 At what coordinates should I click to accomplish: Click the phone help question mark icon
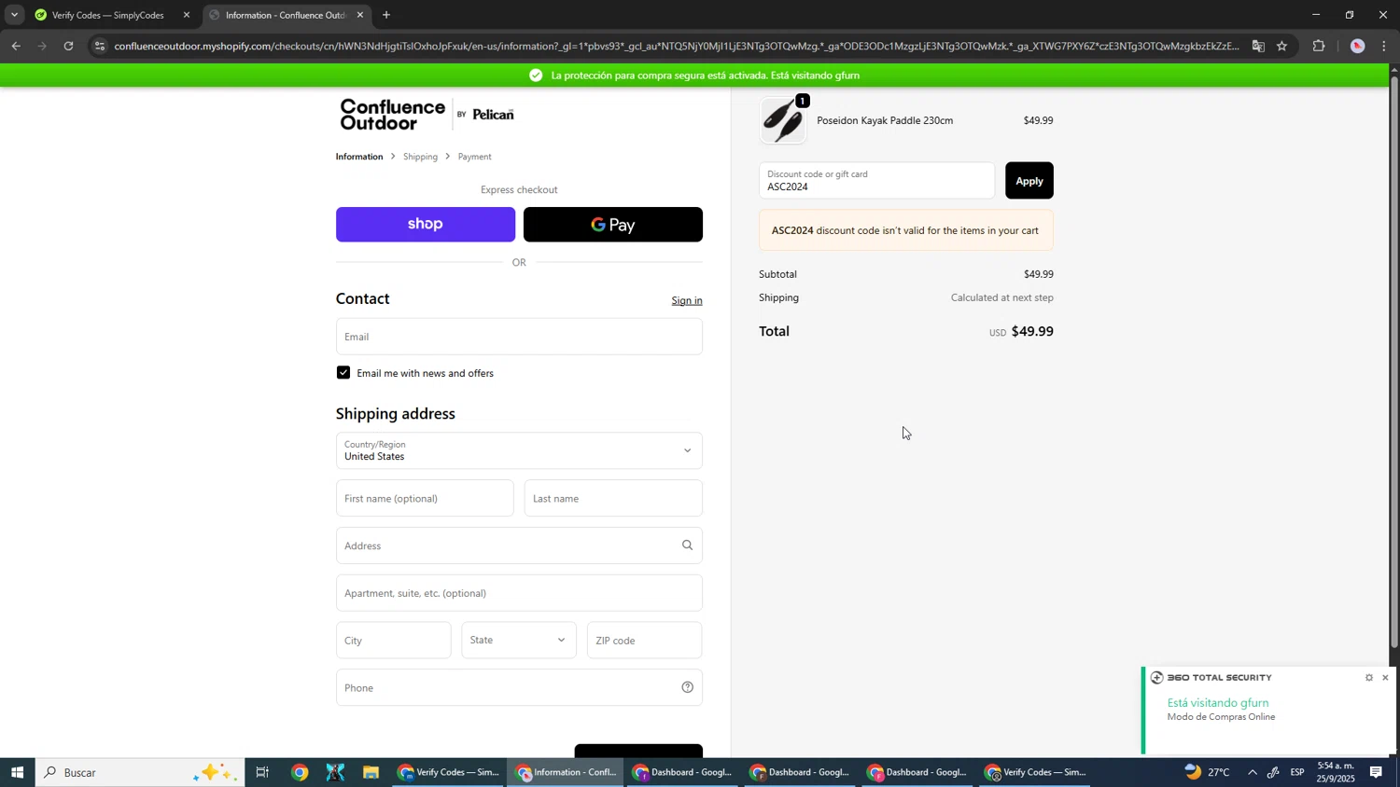click(688, 688)
